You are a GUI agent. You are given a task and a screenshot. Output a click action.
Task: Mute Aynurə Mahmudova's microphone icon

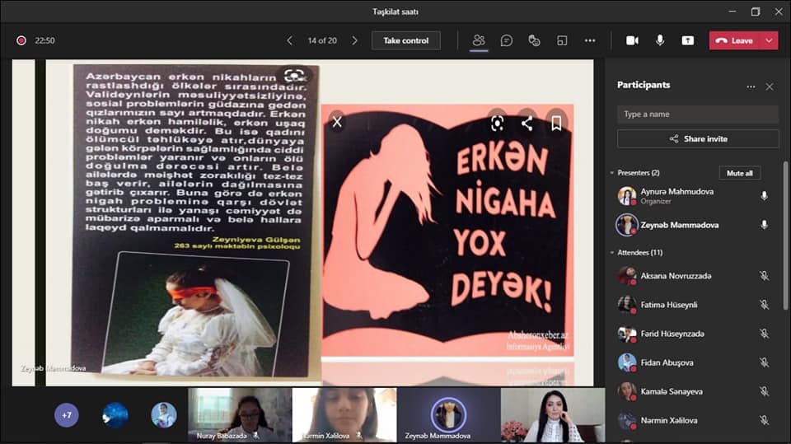(765, 196)
